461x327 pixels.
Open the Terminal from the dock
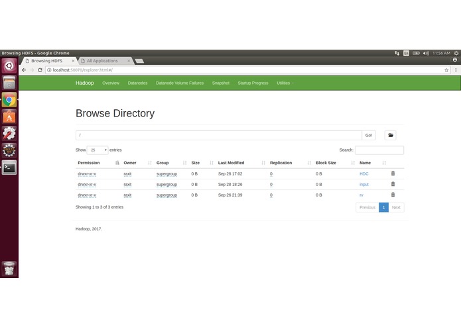9,167
